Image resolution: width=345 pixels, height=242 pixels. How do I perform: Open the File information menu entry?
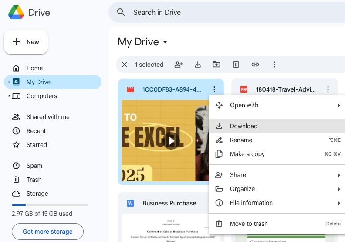277,203
